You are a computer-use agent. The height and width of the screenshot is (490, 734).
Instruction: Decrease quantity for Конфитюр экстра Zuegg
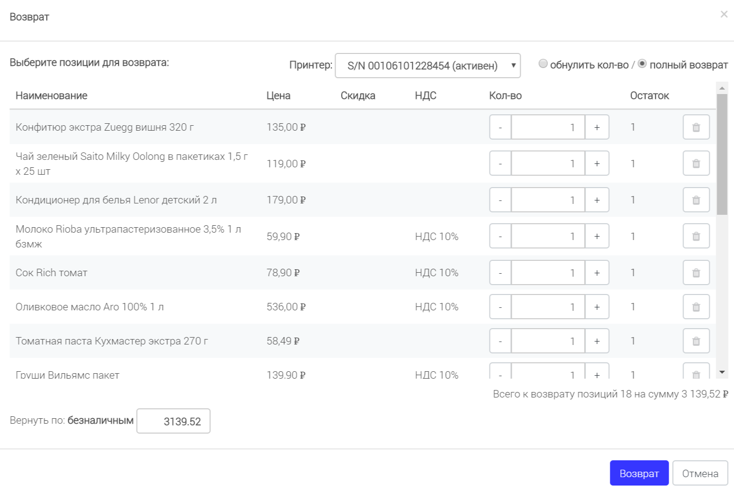coord(500,127)
